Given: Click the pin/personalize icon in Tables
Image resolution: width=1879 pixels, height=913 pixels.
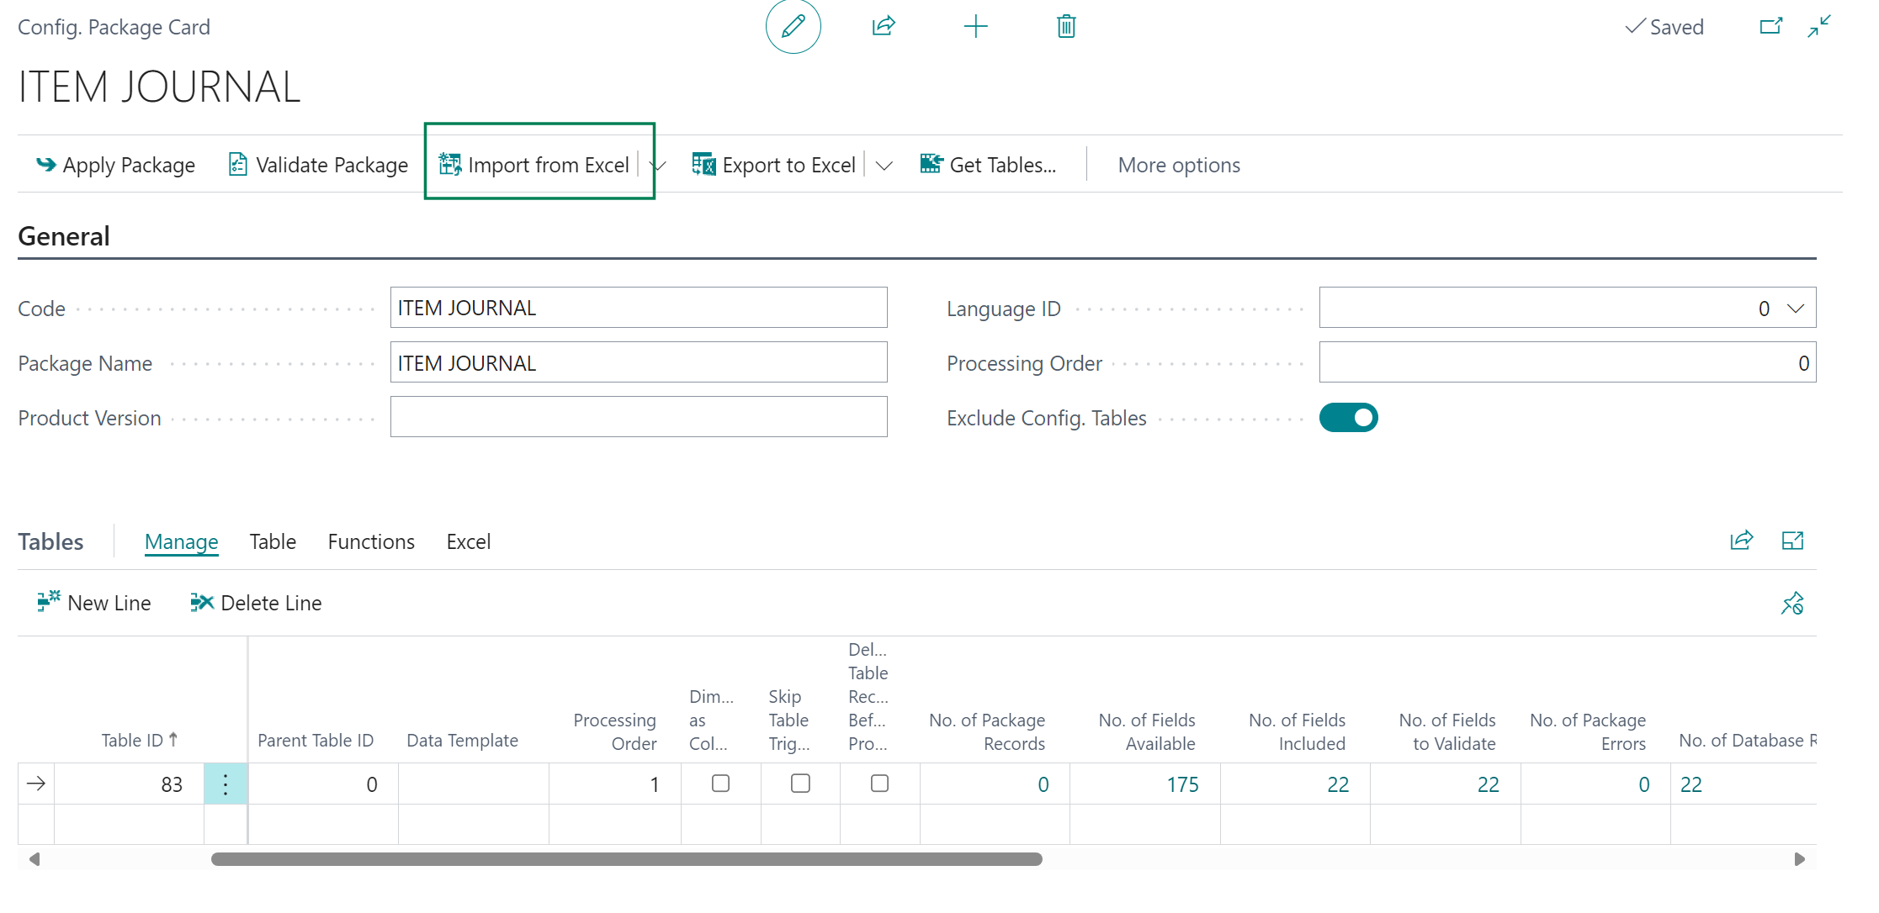Looking at the screenshot, I should point(1792,603).
